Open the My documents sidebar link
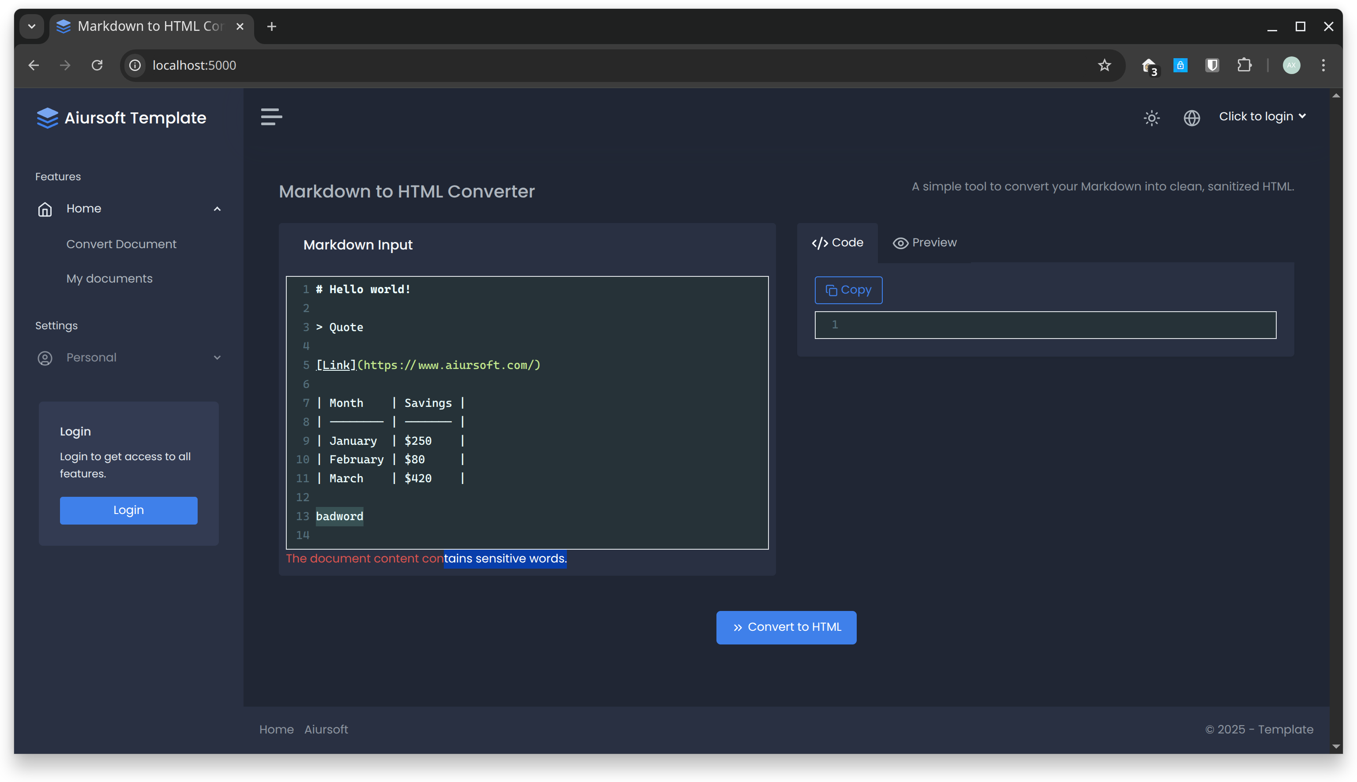This screenshot has height=782, width=1357. (109, 279)
